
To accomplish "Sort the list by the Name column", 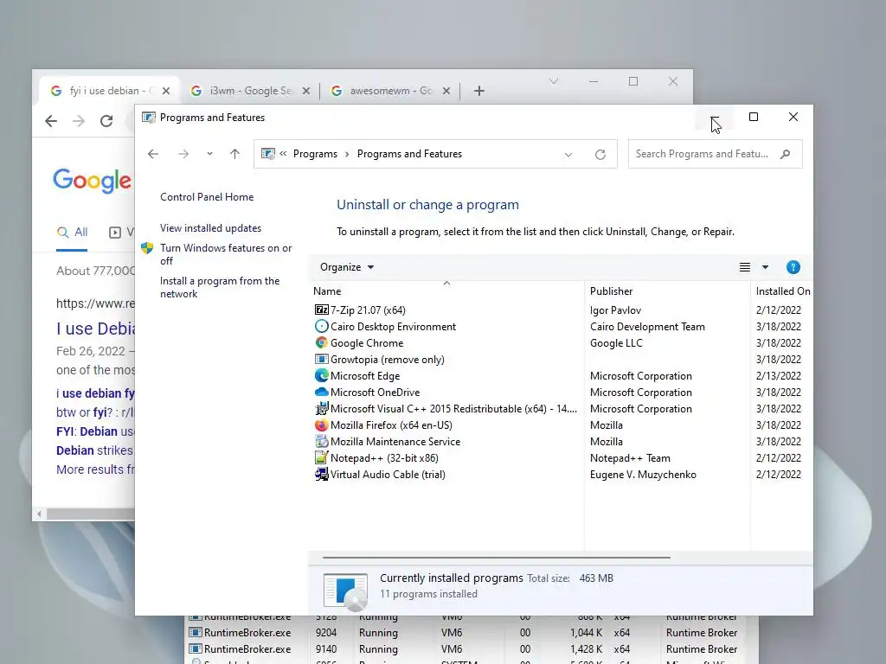I will point(446,290).
